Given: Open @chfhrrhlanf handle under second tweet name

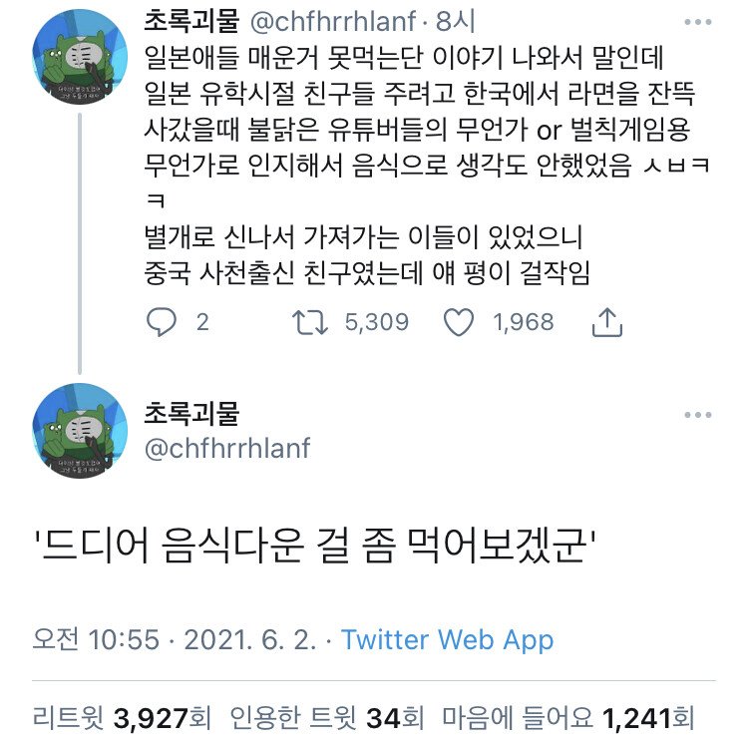Looking at the screenshot, I should (227, 449).
